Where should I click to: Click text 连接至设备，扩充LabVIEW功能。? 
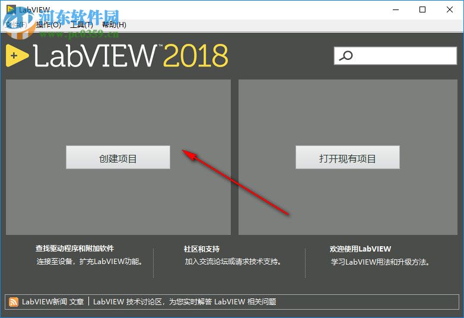(x=90, y=262)
